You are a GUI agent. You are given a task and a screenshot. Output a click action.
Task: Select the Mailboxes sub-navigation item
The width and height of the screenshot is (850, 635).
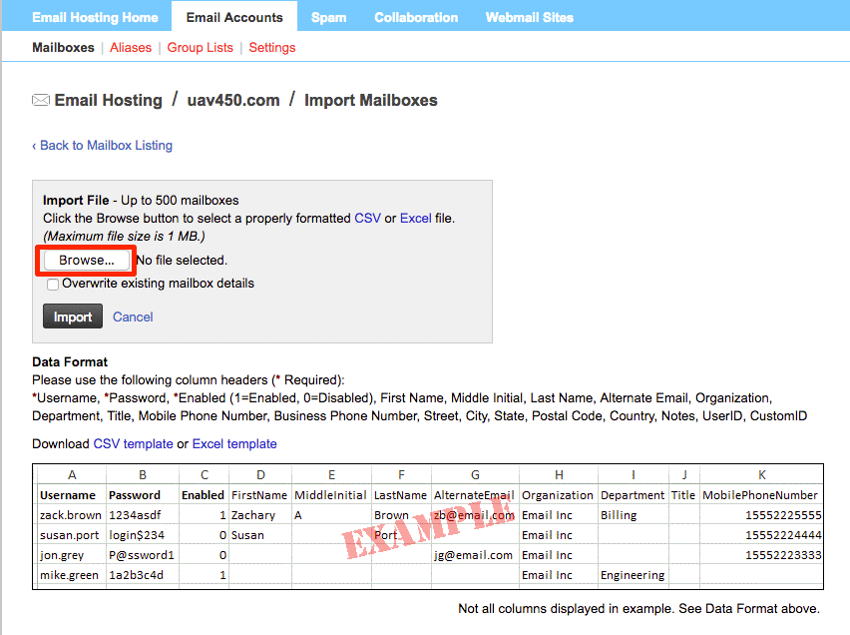[63, 47]
